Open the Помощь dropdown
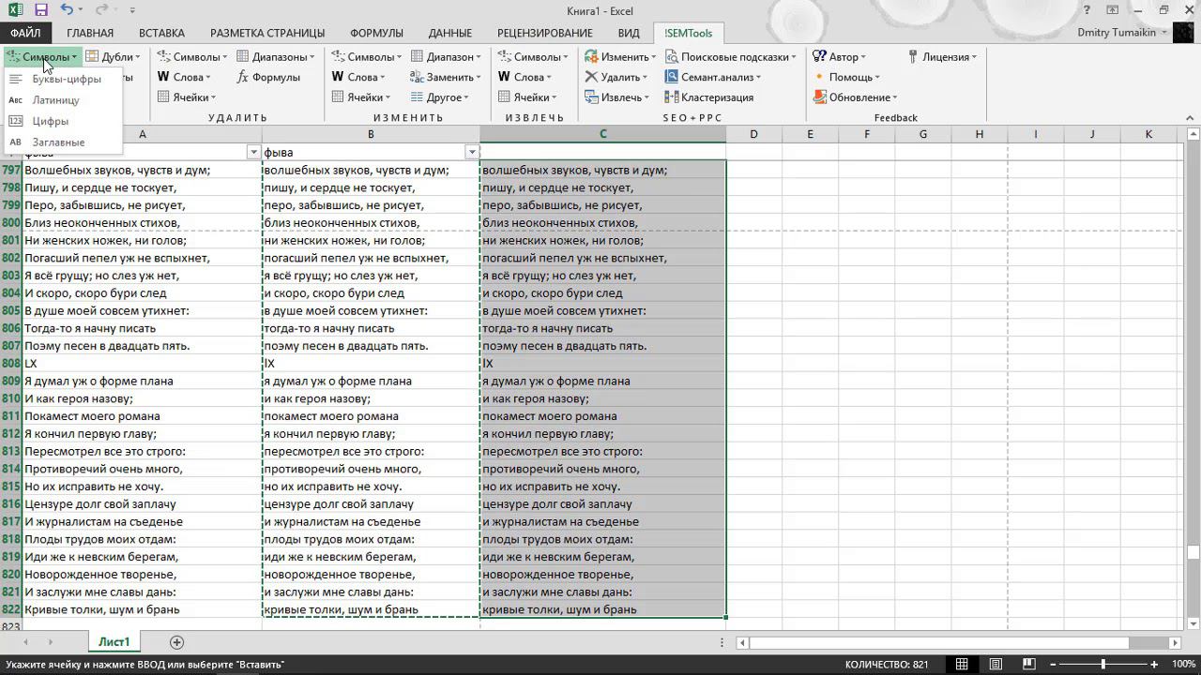Image resolution: width=1201 pixels, height=675 pixels. [x=847, y=77]
